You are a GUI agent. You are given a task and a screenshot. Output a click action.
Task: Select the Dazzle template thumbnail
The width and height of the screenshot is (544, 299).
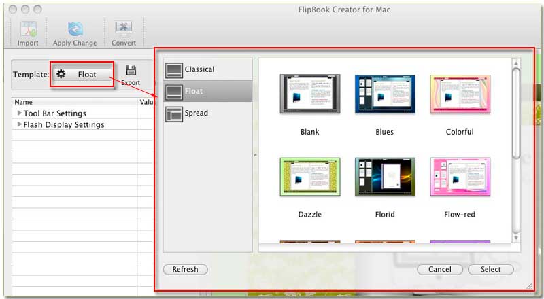click(310, 177)
